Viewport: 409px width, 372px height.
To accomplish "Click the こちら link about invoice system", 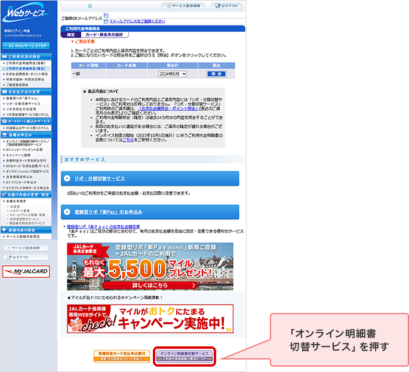I will tap(128, 140).
